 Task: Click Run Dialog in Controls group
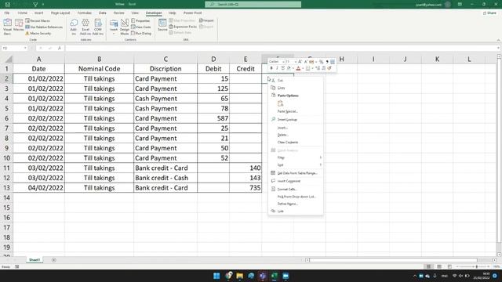(141, 33)
